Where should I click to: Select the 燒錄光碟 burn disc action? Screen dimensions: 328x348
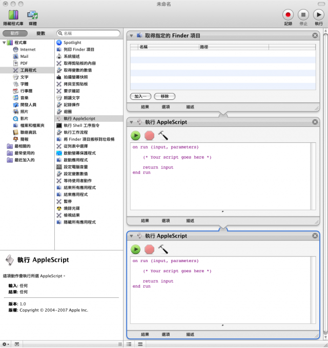click(x=89, y=208)
